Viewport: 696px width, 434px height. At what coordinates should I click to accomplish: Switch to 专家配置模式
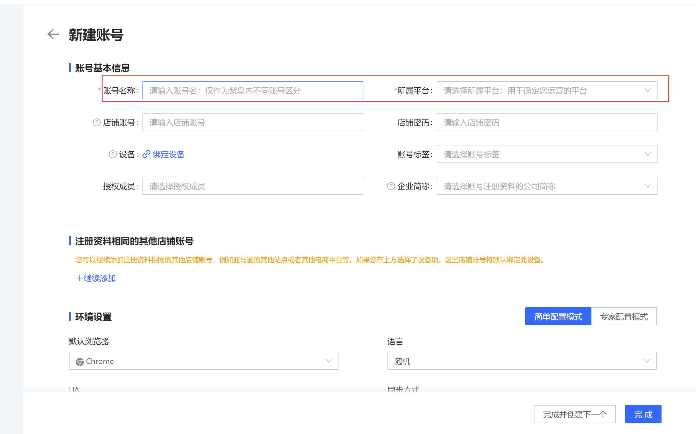point(624,316)
